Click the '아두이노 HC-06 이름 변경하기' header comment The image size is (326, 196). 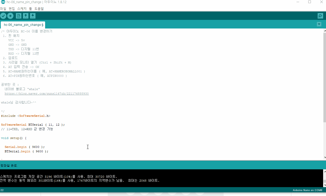(27, 31)
